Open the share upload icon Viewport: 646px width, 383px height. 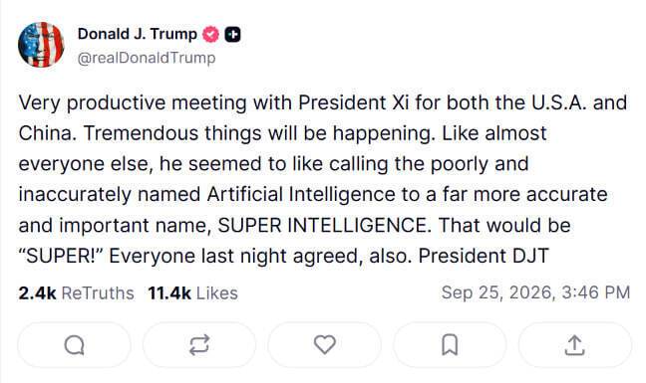575,345
